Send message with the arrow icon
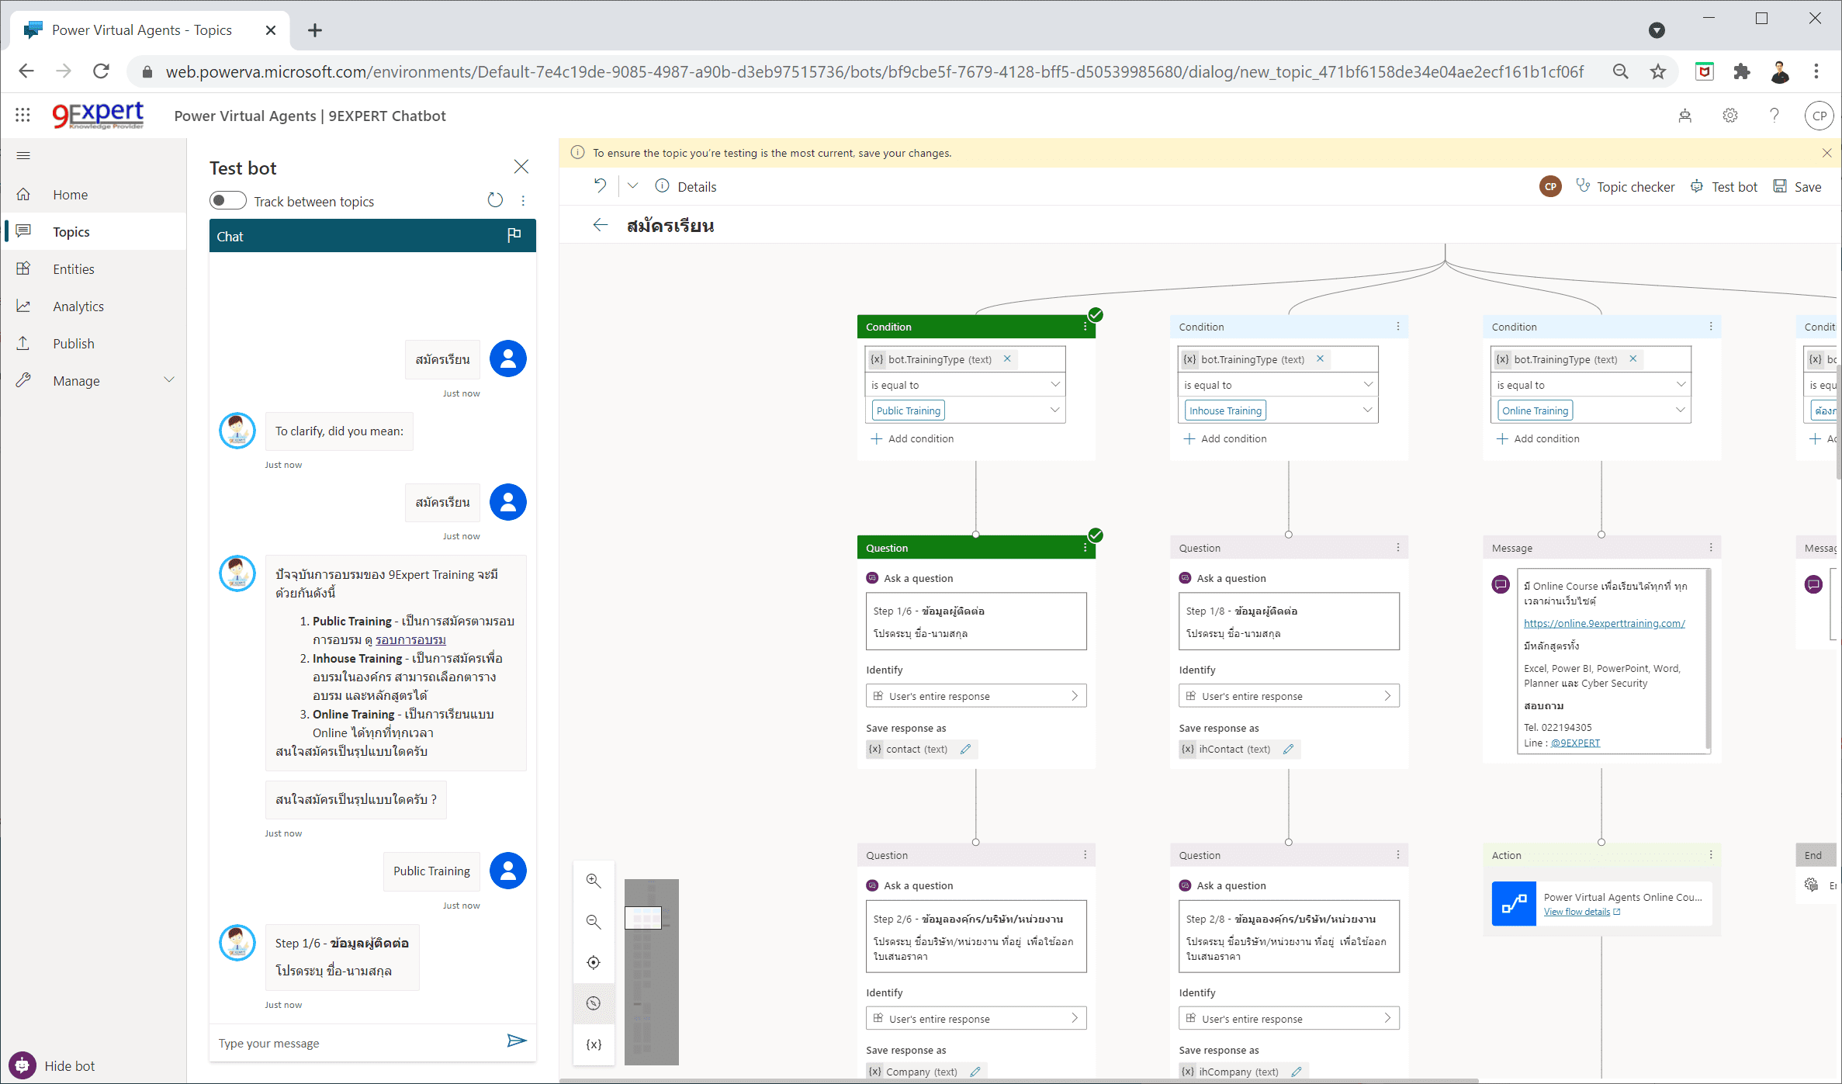The width and height of the screenshot is (1842, 1084). pyautogui.click(x=517, y=1041)
